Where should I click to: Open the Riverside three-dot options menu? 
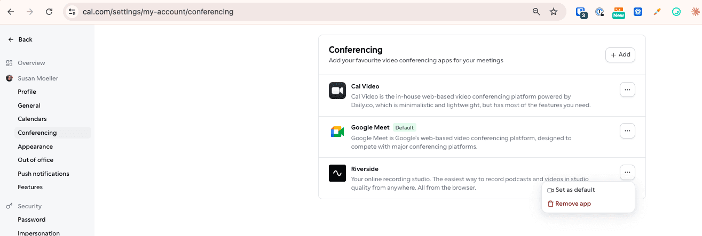627,172
